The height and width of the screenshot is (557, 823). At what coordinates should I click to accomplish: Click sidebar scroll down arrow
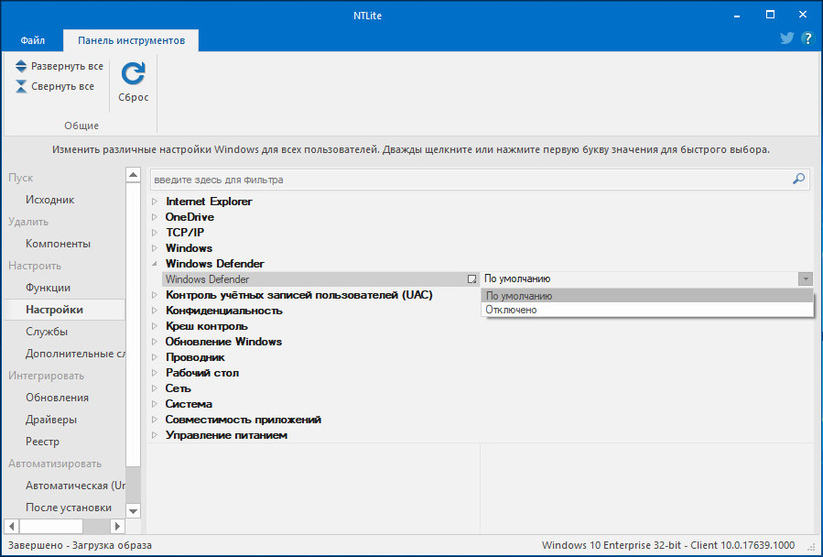134,510
